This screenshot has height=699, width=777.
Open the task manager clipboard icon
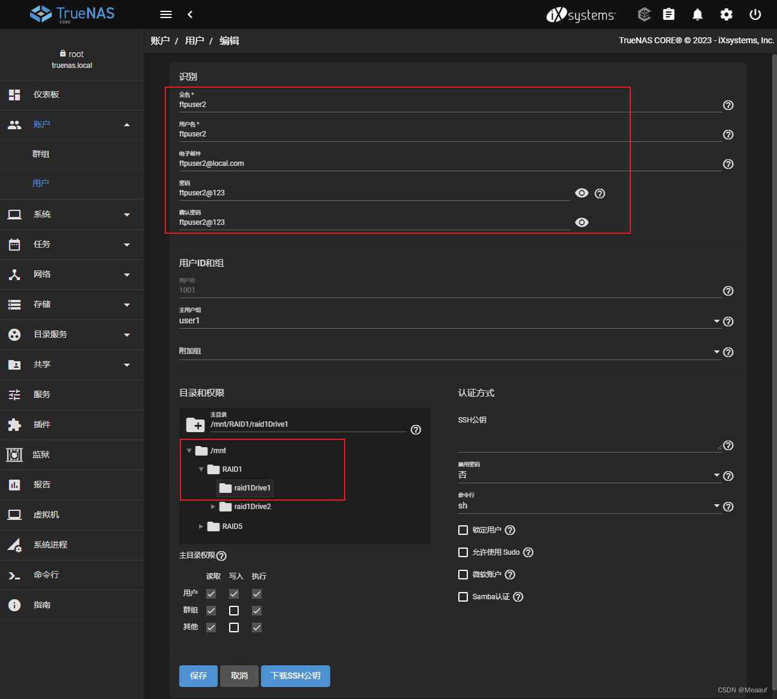pyautogui.click(x=669, y=14)
